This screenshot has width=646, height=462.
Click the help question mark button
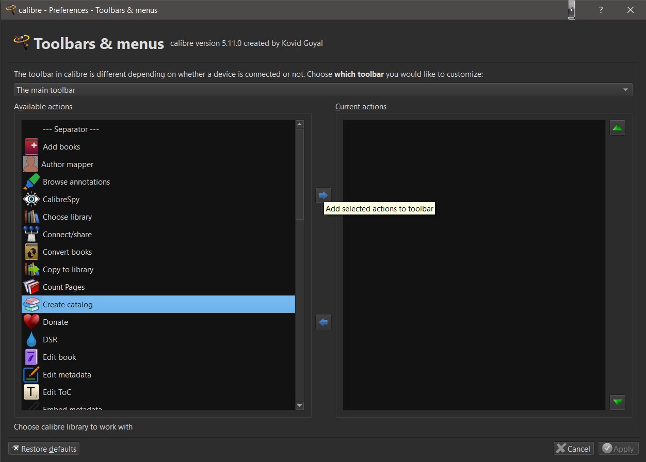click(x=601, y=10)
